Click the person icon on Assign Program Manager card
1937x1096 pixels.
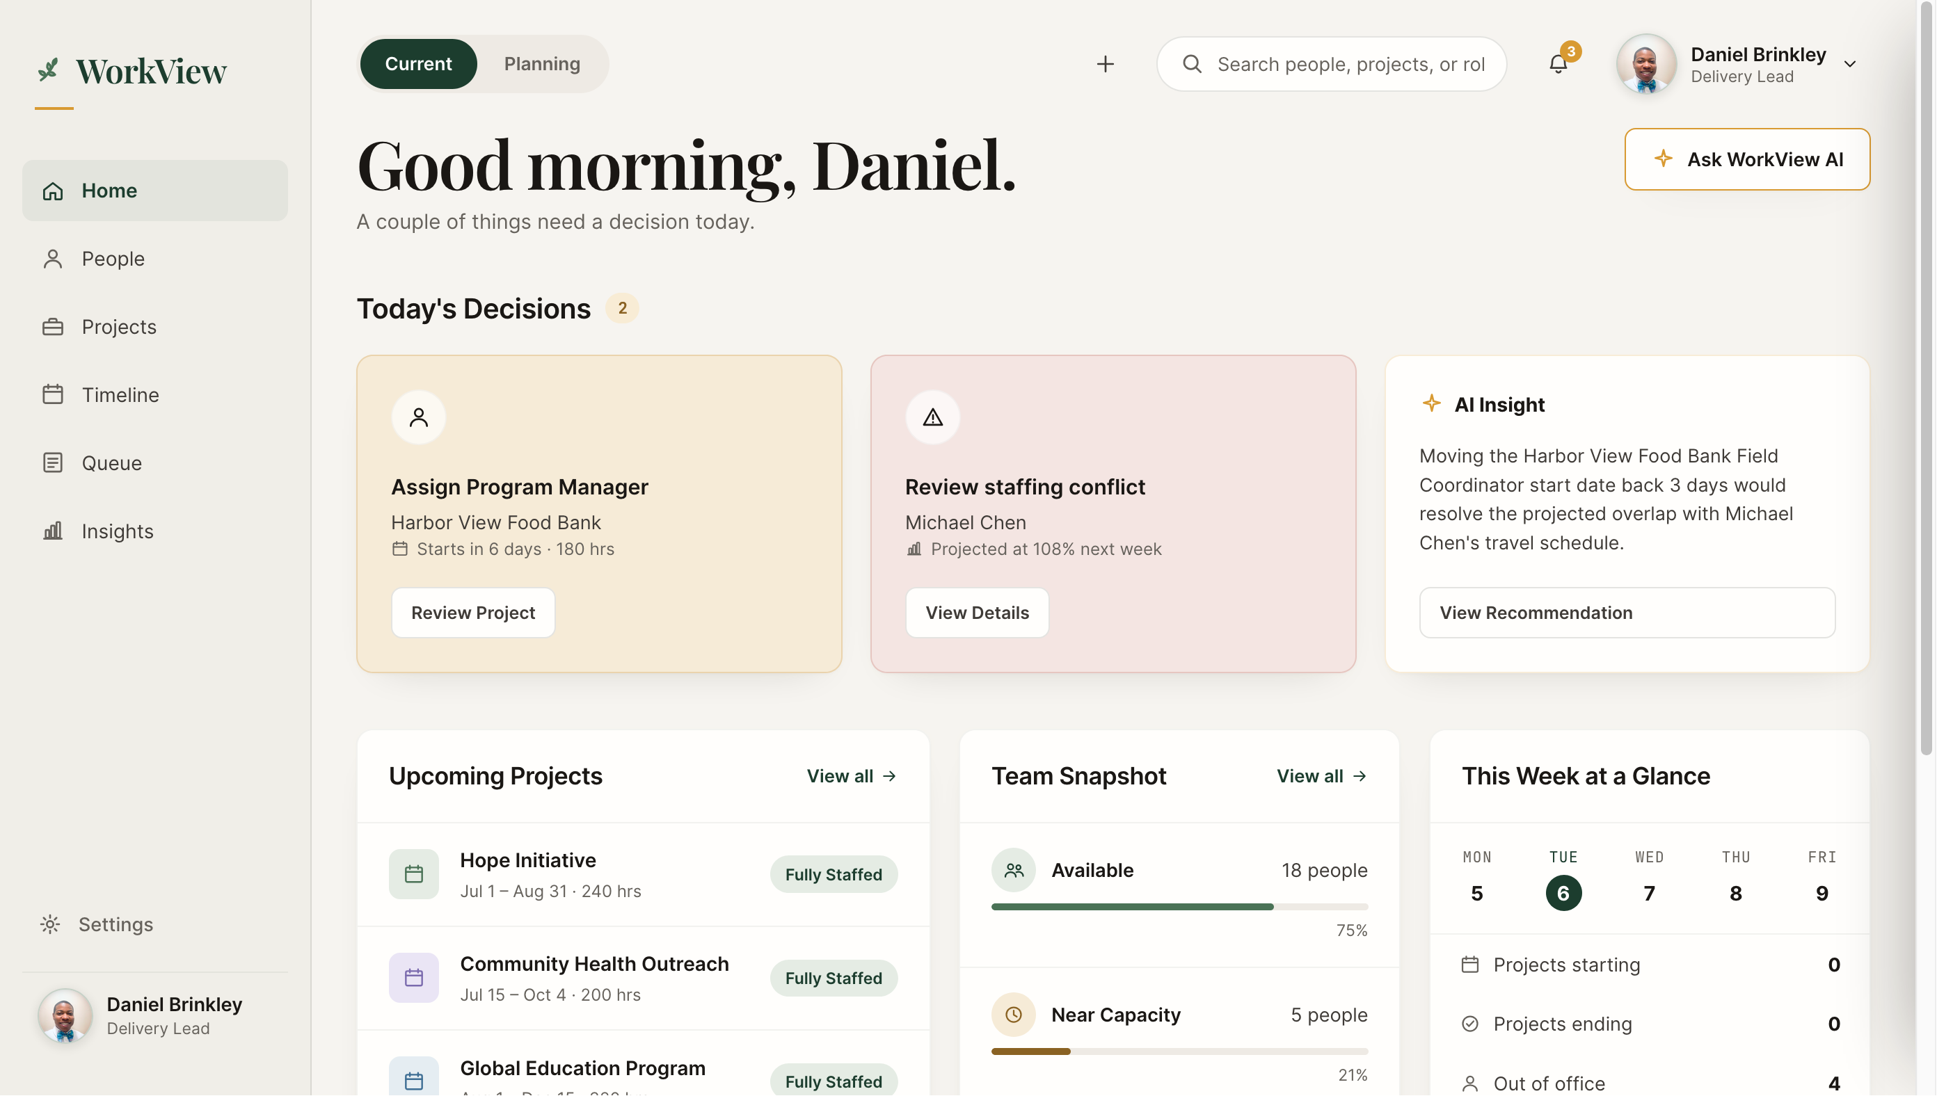click(418, 417)
